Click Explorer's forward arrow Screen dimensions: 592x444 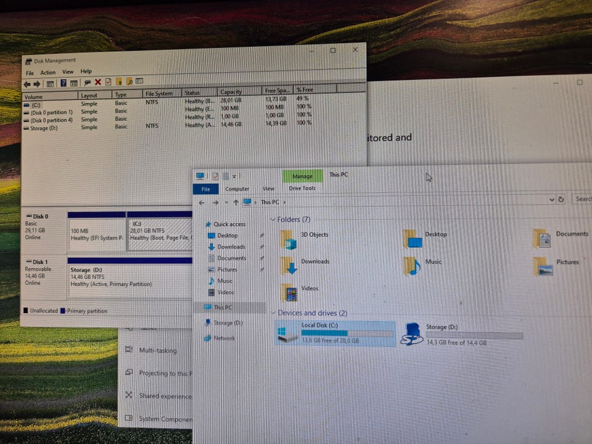pyautogui.click(x=215, y=203)
